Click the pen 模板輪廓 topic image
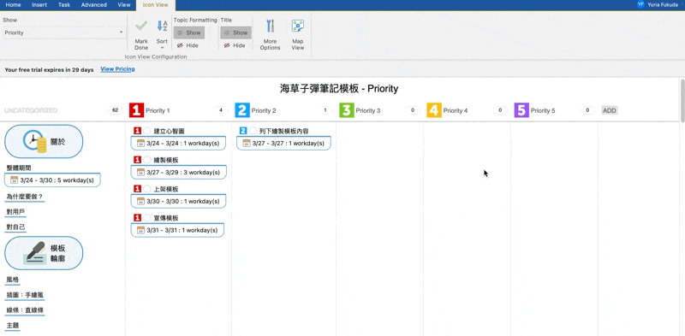This screenshot has width=685, height=336. pyautogui.click(x=35, y=253)
